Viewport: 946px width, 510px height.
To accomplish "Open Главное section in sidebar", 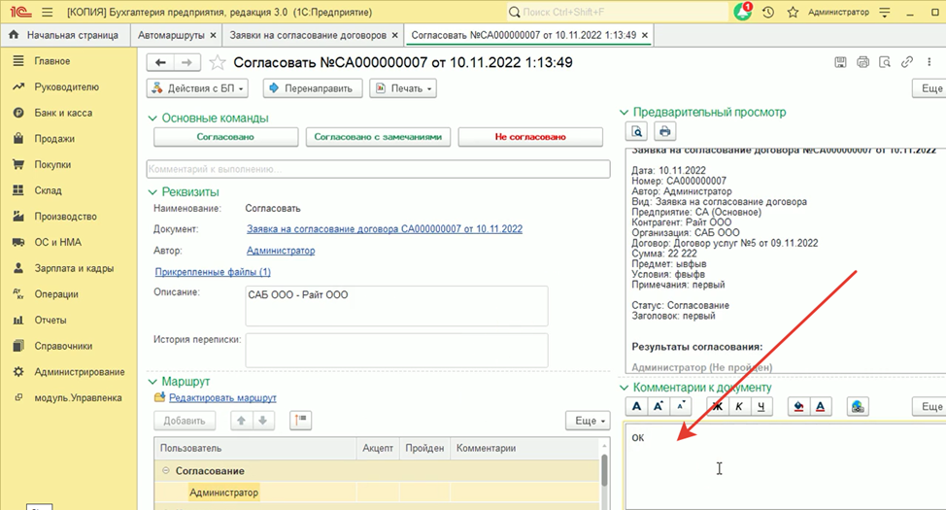I will [x=51, y=61].
